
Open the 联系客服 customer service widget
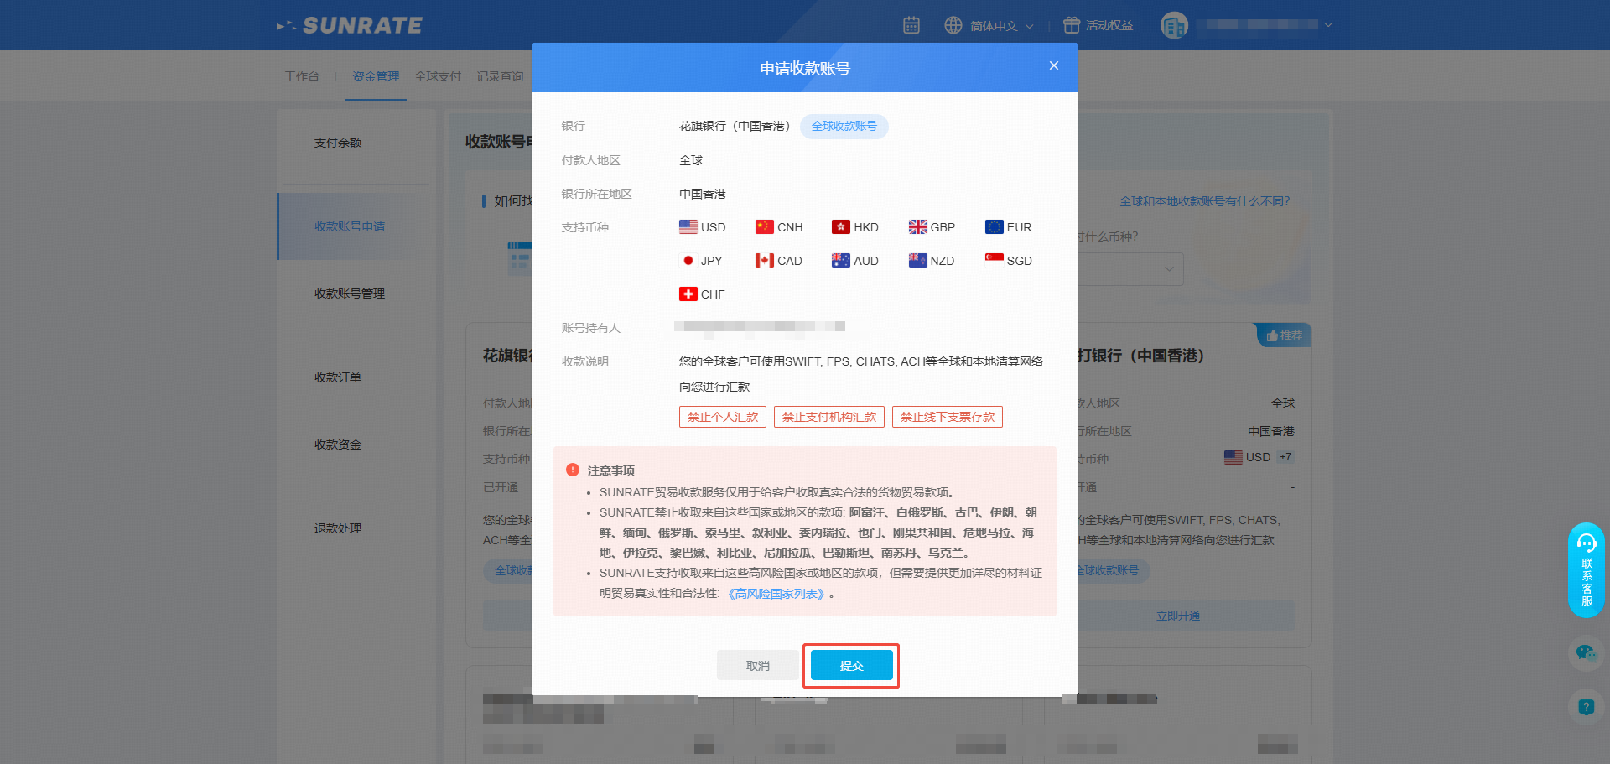(1586, 570)
